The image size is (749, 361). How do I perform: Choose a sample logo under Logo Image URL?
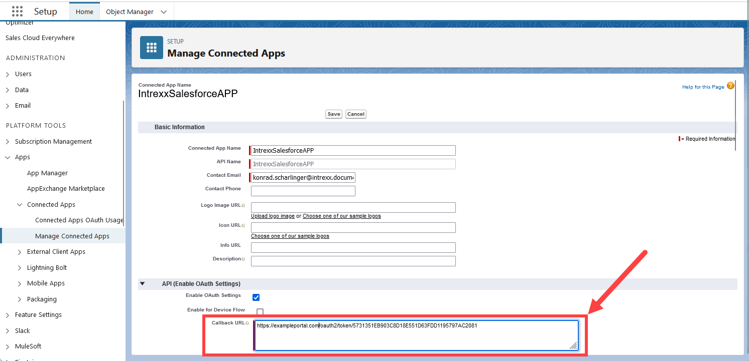pyautogui.click(x=342, y=216)
